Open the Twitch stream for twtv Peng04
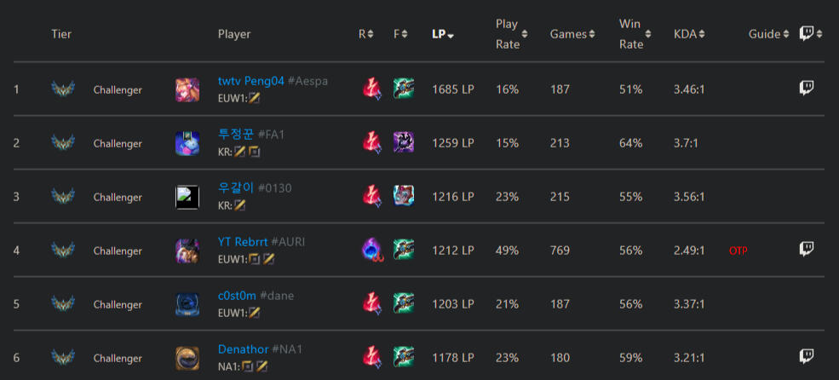This screenshot has height=380, width=839. tap(806, 88)
